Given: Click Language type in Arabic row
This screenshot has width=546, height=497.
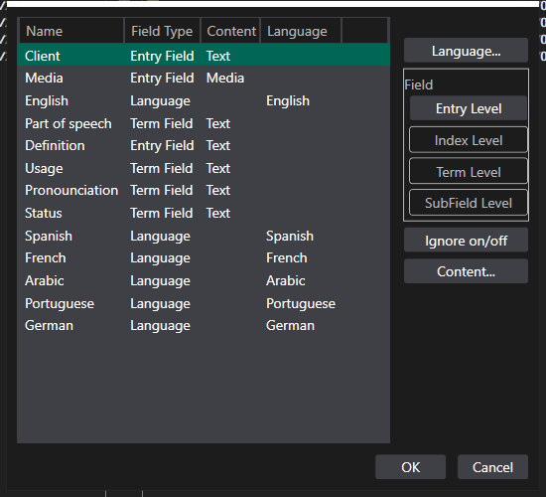Looking at the screenshot, I should point(160,281).
